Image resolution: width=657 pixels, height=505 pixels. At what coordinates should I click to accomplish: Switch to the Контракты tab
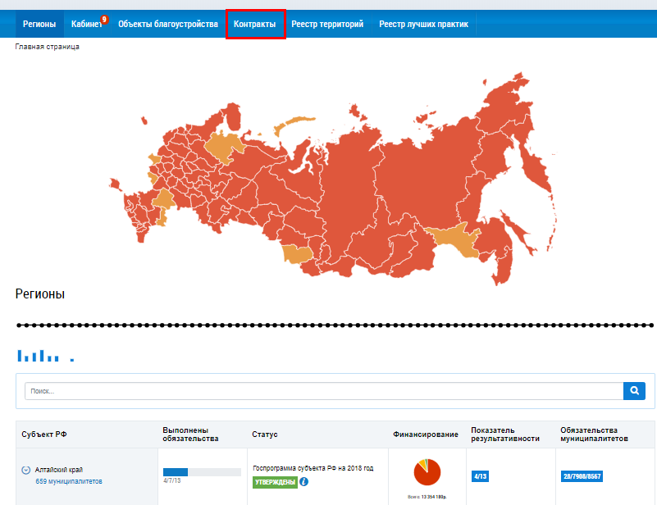255,25
